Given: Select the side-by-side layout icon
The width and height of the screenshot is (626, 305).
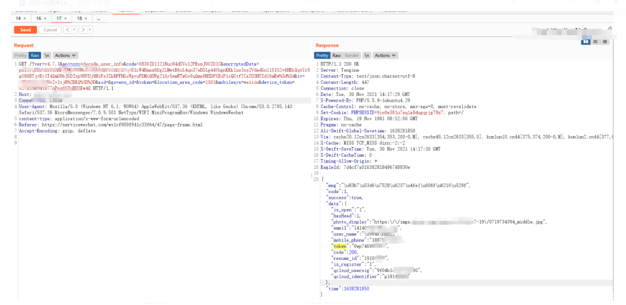Looking at the screenshot, I should click(x=586, y=41).
